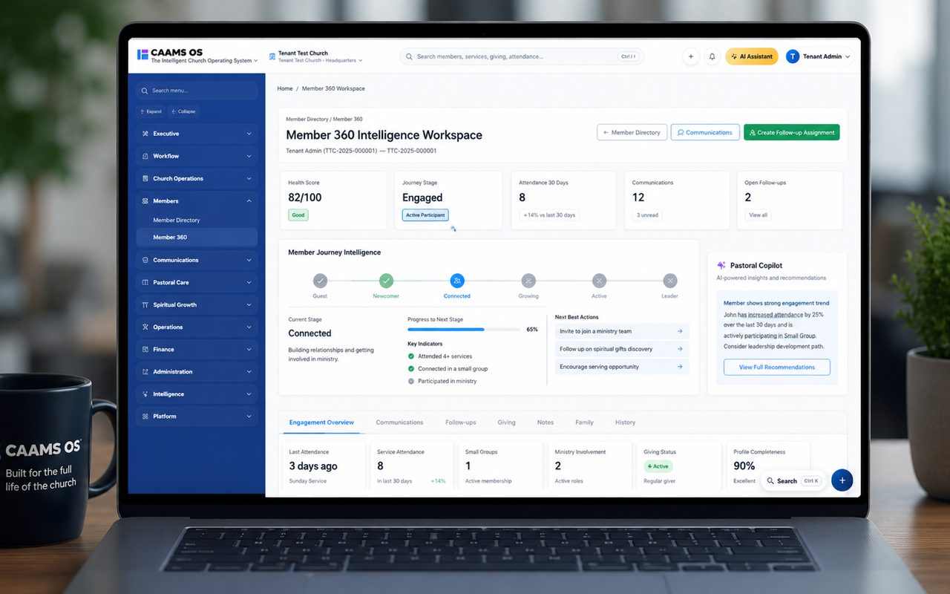Click View Full Recommendations button

[777, 367]
